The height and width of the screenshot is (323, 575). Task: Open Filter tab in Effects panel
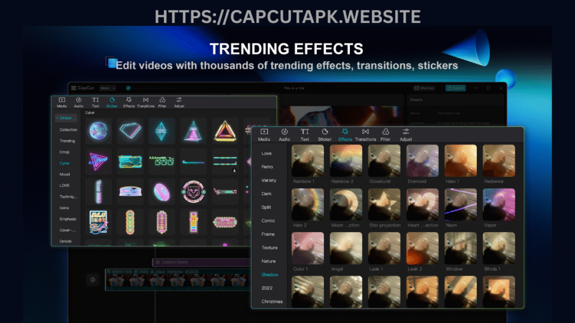[385, 135]
